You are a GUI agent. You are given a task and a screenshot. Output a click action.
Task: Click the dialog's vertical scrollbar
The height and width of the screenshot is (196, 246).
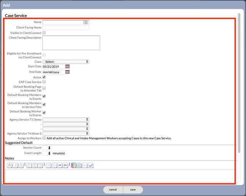(239, 83)
